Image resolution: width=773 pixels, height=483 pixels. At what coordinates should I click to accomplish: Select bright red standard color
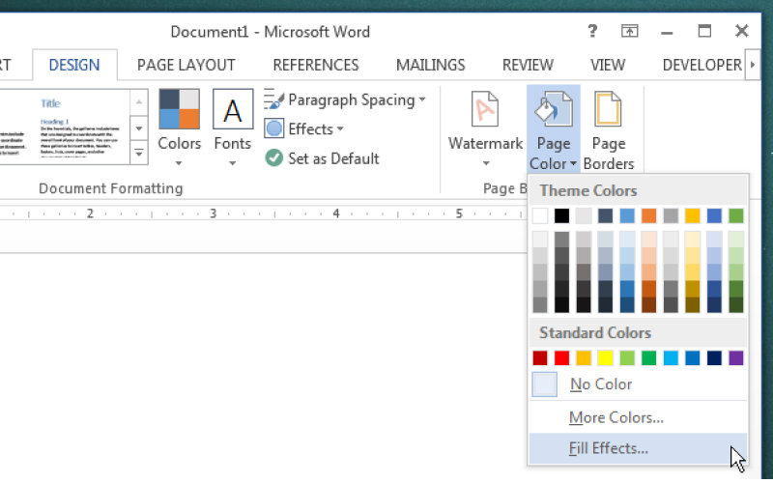(x=561, y=357)
